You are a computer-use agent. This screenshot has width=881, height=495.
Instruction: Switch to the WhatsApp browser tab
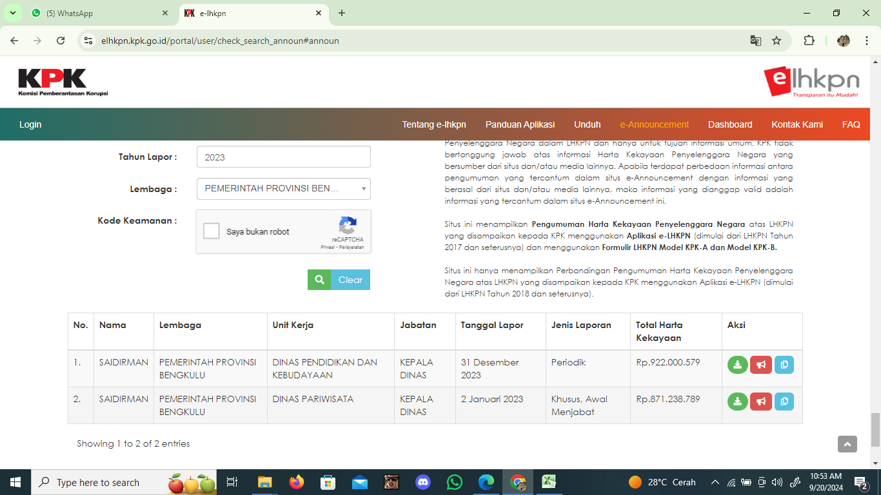pyautogui.click(x=99, y=13)
